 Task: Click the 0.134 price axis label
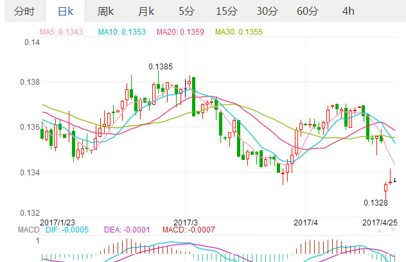[x=30, y=172]
